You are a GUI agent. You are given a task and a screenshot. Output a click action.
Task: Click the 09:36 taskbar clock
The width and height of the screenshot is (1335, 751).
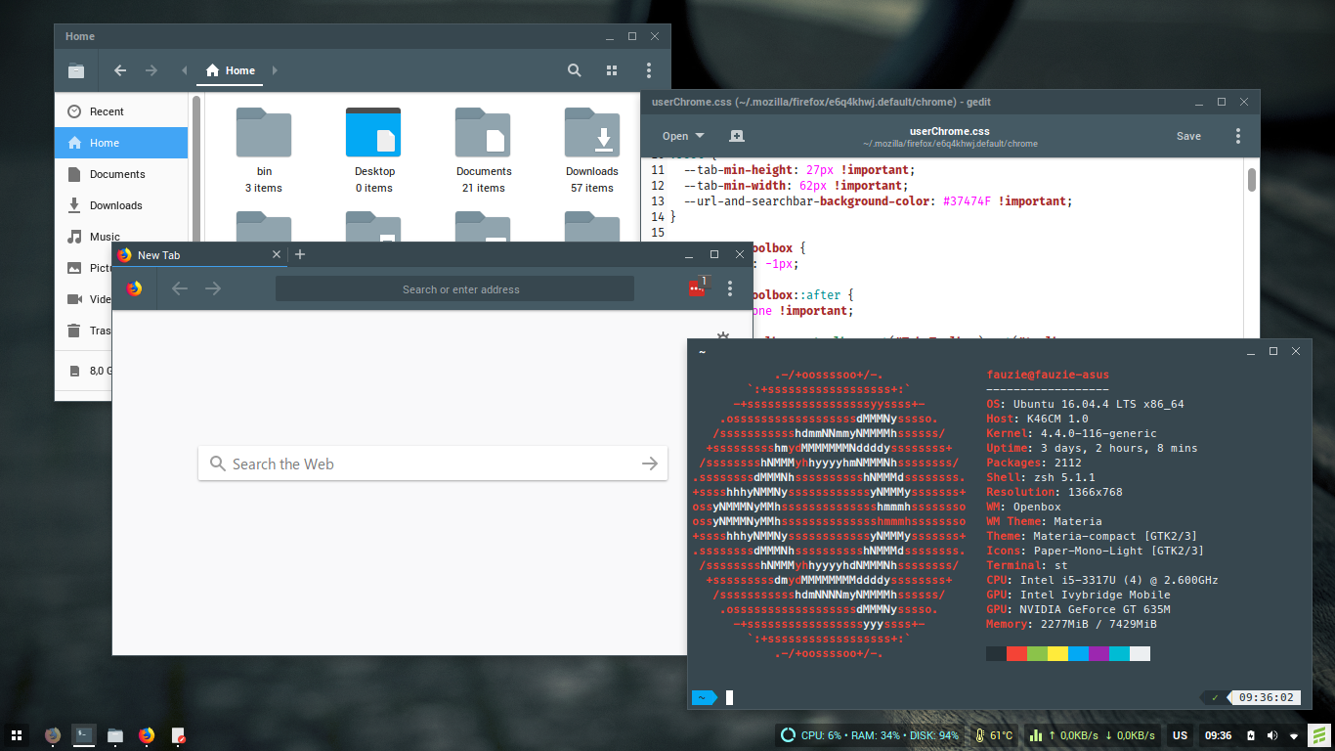pyautogui.click(x=1218, y=735)
